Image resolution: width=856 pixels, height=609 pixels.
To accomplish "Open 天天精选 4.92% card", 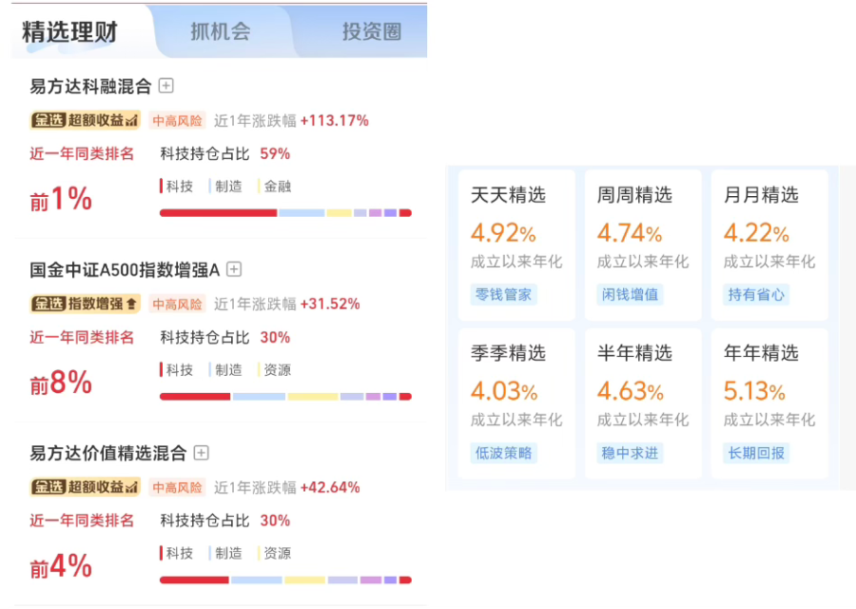I will [x=516, y=245].
